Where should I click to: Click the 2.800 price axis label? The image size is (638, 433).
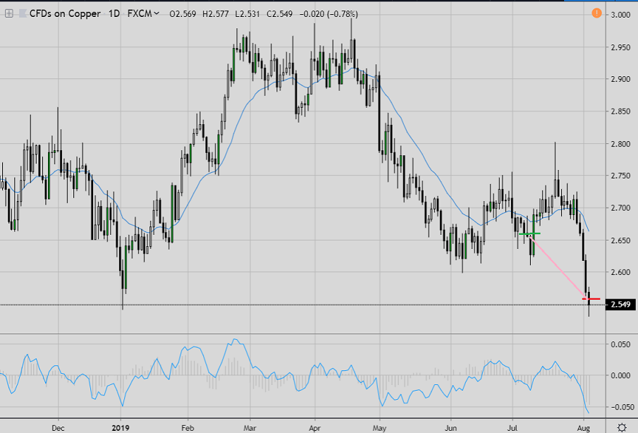pos(621,144)
